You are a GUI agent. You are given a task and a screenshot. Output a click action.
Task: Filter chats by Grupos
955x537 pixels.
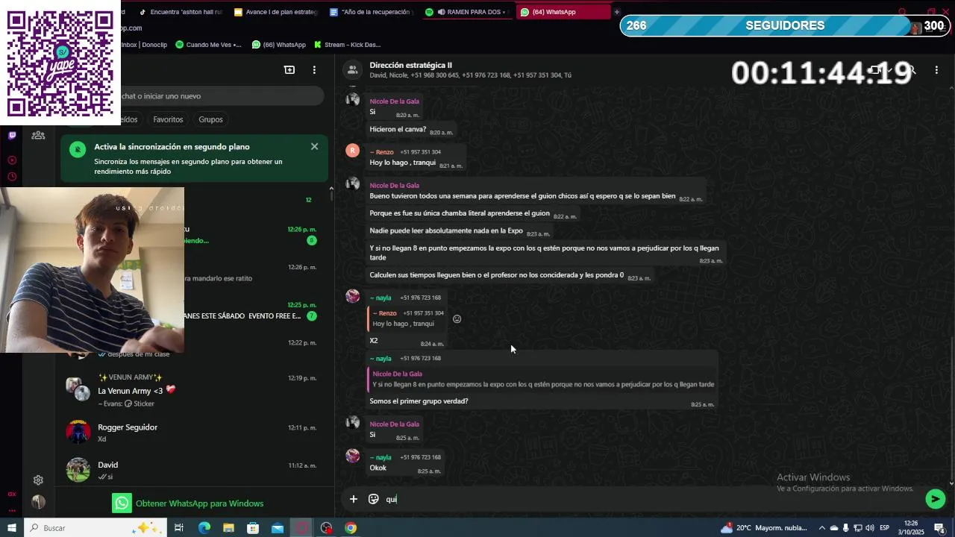tap(210, 119)
